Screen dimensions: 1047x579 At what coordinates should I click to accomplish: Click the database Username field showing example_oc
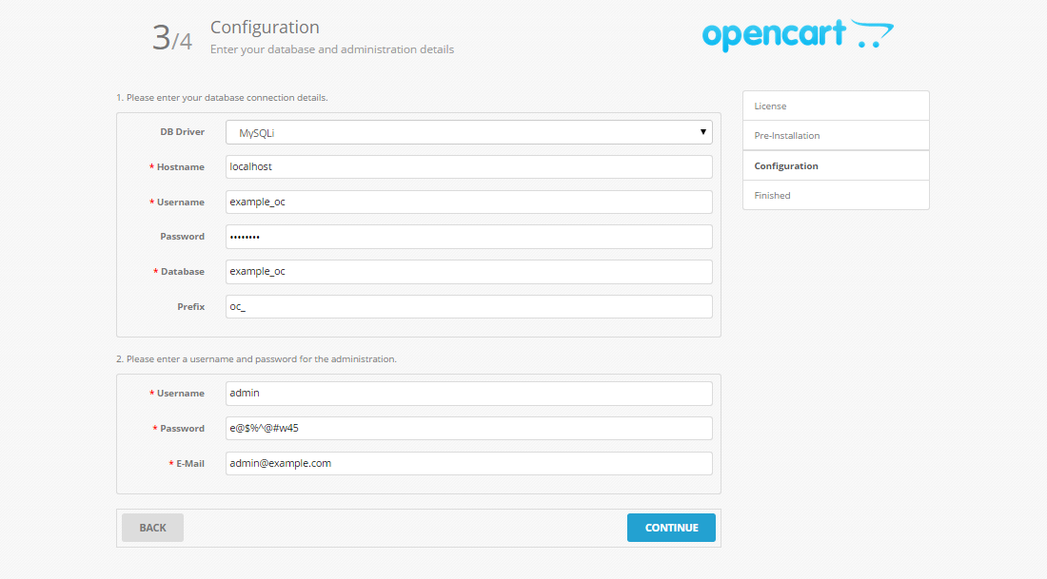pyautogui.click(x=468, y=202)
